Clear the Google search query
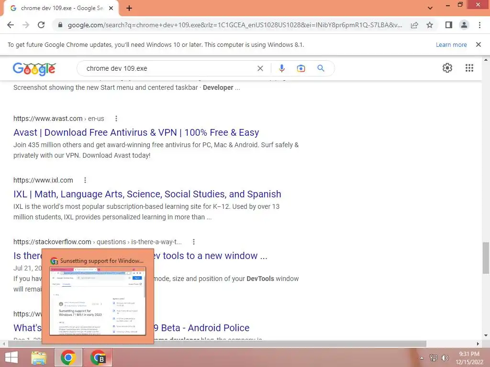490x367 pixels. (x=260, y=68)
